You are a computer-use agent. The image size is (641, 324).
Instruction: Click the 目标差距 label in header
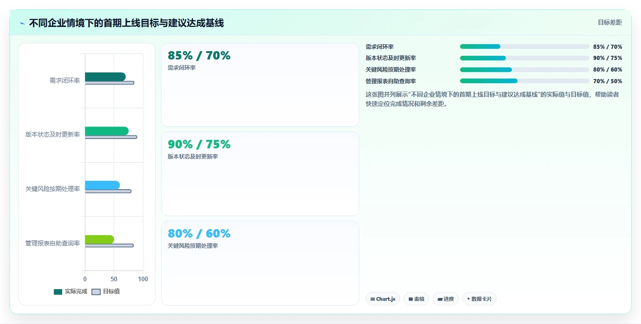pos(609,22)
